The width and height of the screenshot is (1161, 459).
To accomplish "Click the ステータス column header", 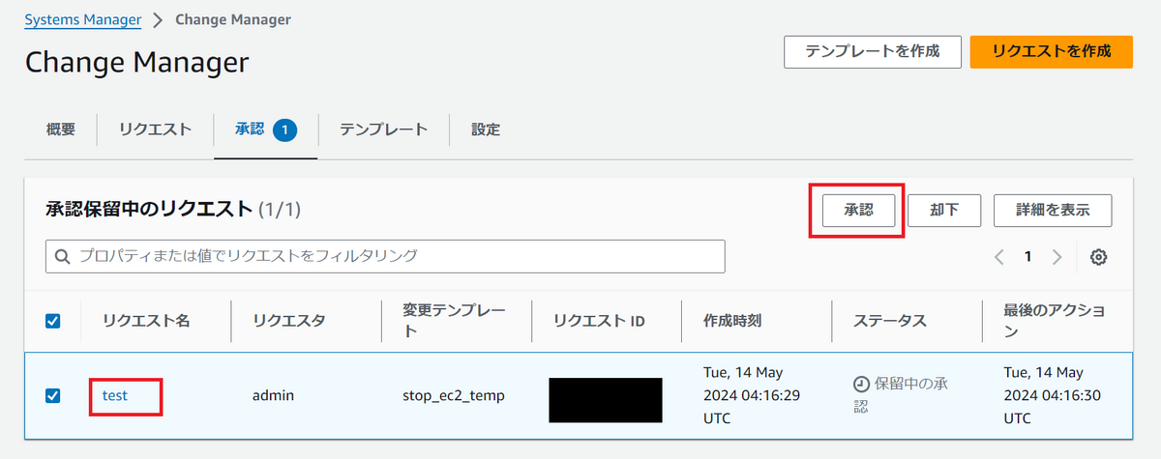I will [889, 321].
